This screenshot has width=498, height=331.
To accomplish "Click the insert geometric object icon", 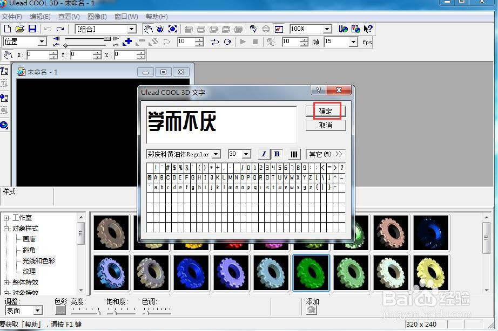I will pos(4,125).
